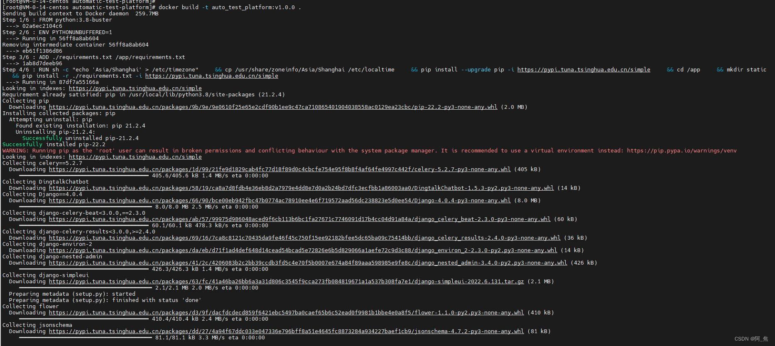Open the tsinghua simple index link in Step 4/6 pip upgrade
The image size is (775, 346).
pyautogui.click(x=584, y=70)
